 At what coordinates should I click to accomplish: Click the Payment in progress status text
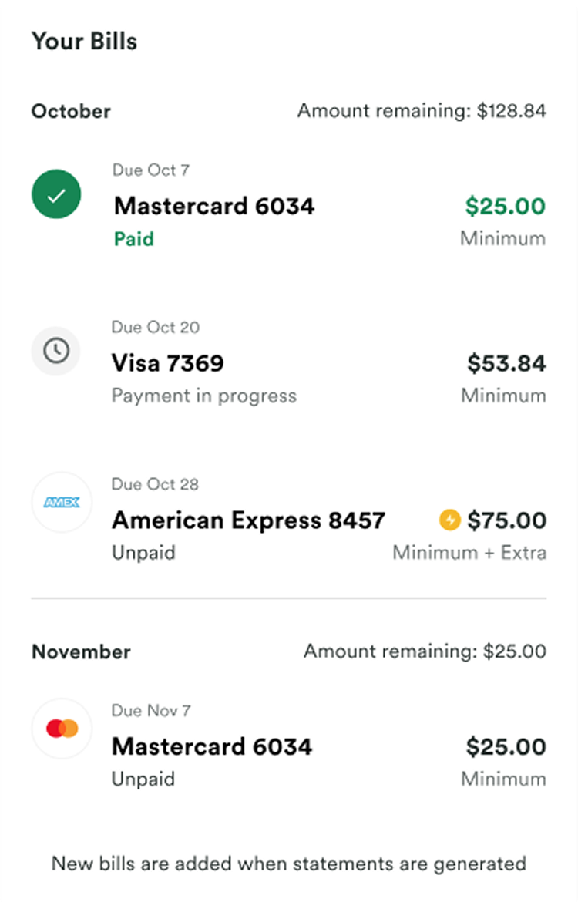click(204, 396)
